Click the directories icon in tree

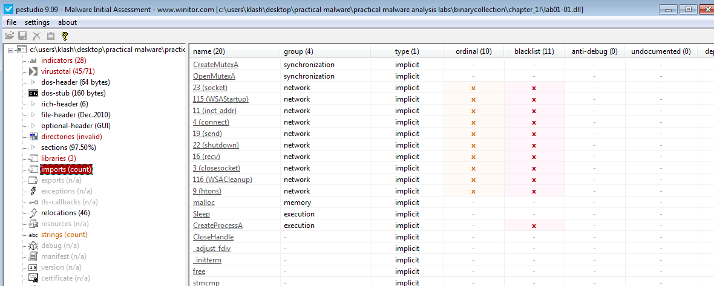[33, 137]
